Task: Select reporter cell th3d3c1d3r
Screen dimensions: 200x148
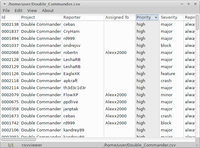Action: click(75, 88)
